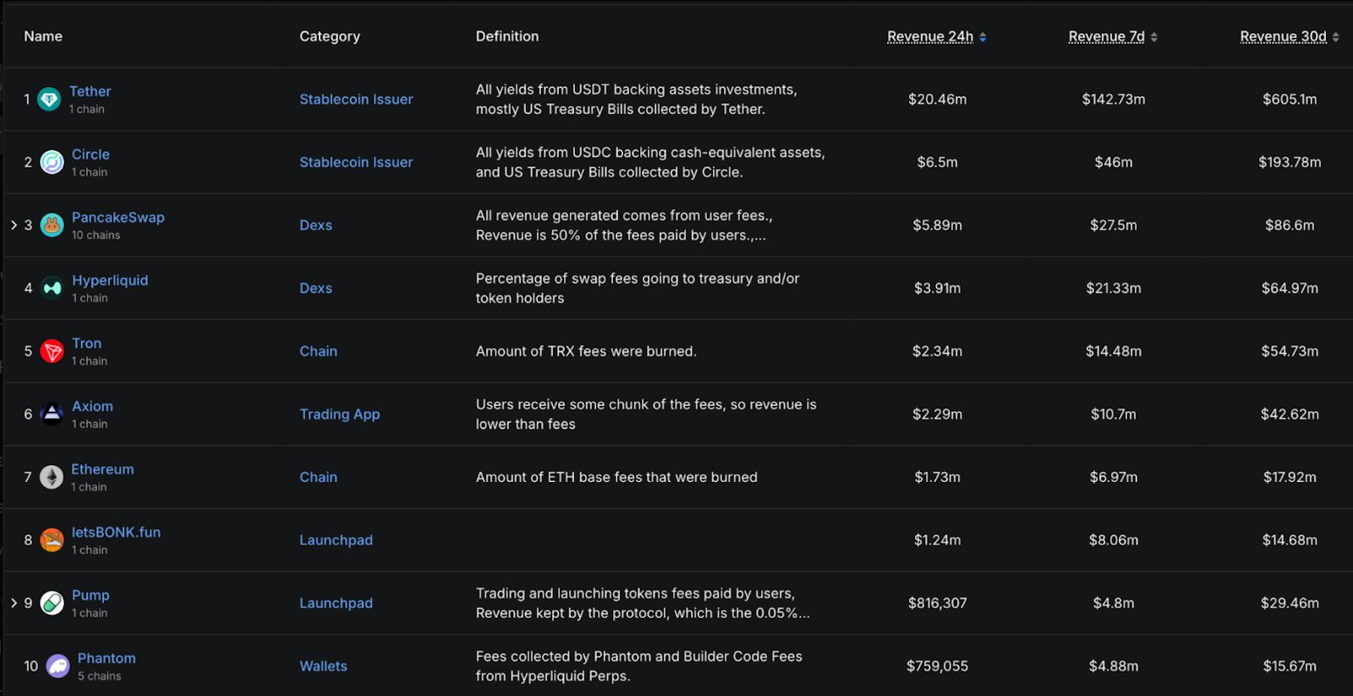1353x696 pixels.
Task: Open the Hyperliquid protocol link
Action: [x=110, y=281]
